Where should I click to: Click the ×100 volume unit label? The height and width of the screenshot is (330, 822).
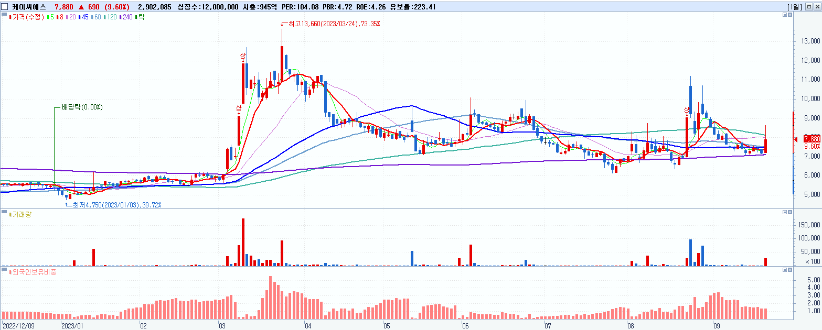coord(813,261)
